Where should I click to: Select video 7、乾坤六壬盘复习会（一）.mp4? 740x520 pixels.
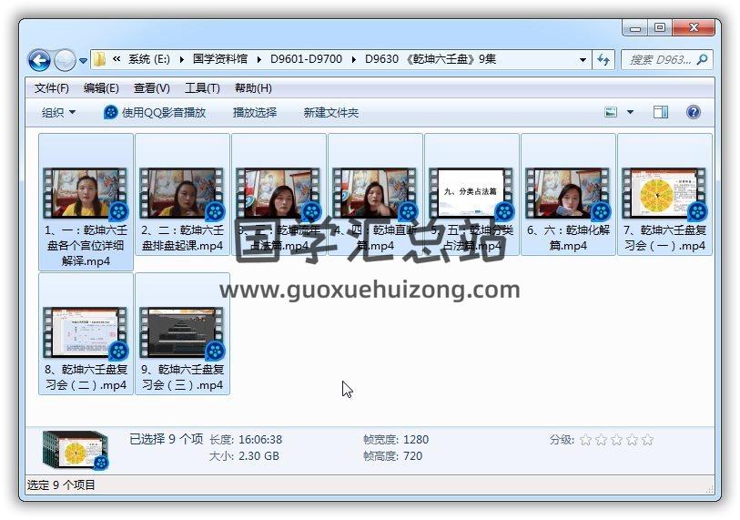665,195
